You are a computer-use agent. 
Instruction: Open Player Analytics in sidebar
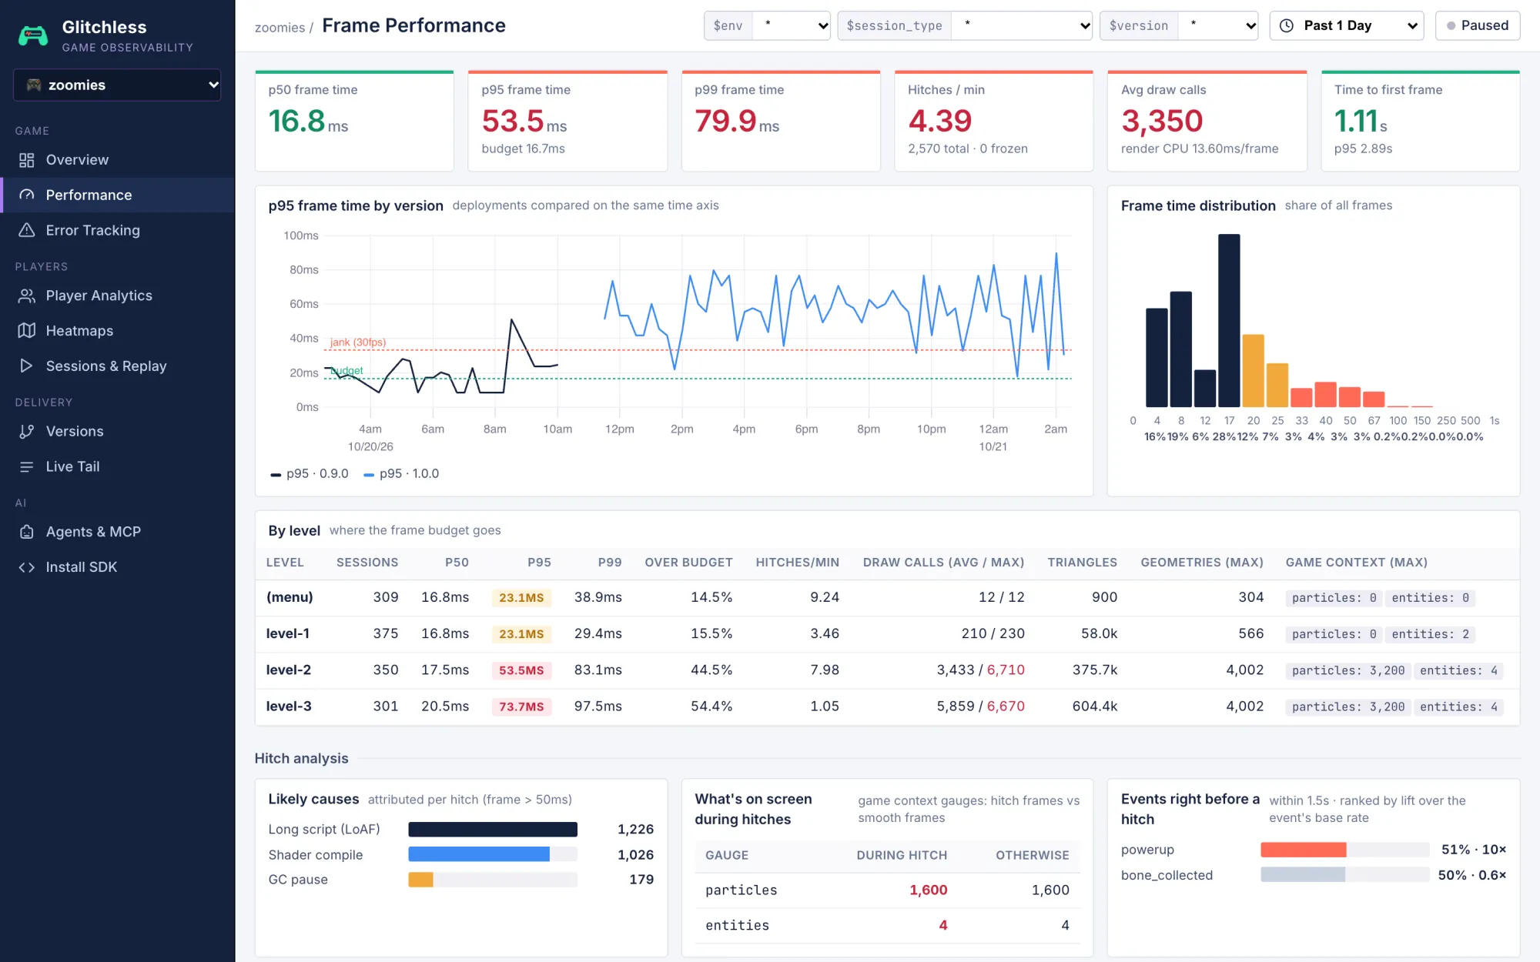pyautogui.click(x=117, y=296)
